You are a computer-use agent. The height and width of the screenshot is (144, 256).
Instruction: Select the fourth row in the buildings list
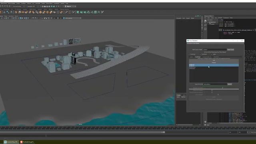click(214, 68)
